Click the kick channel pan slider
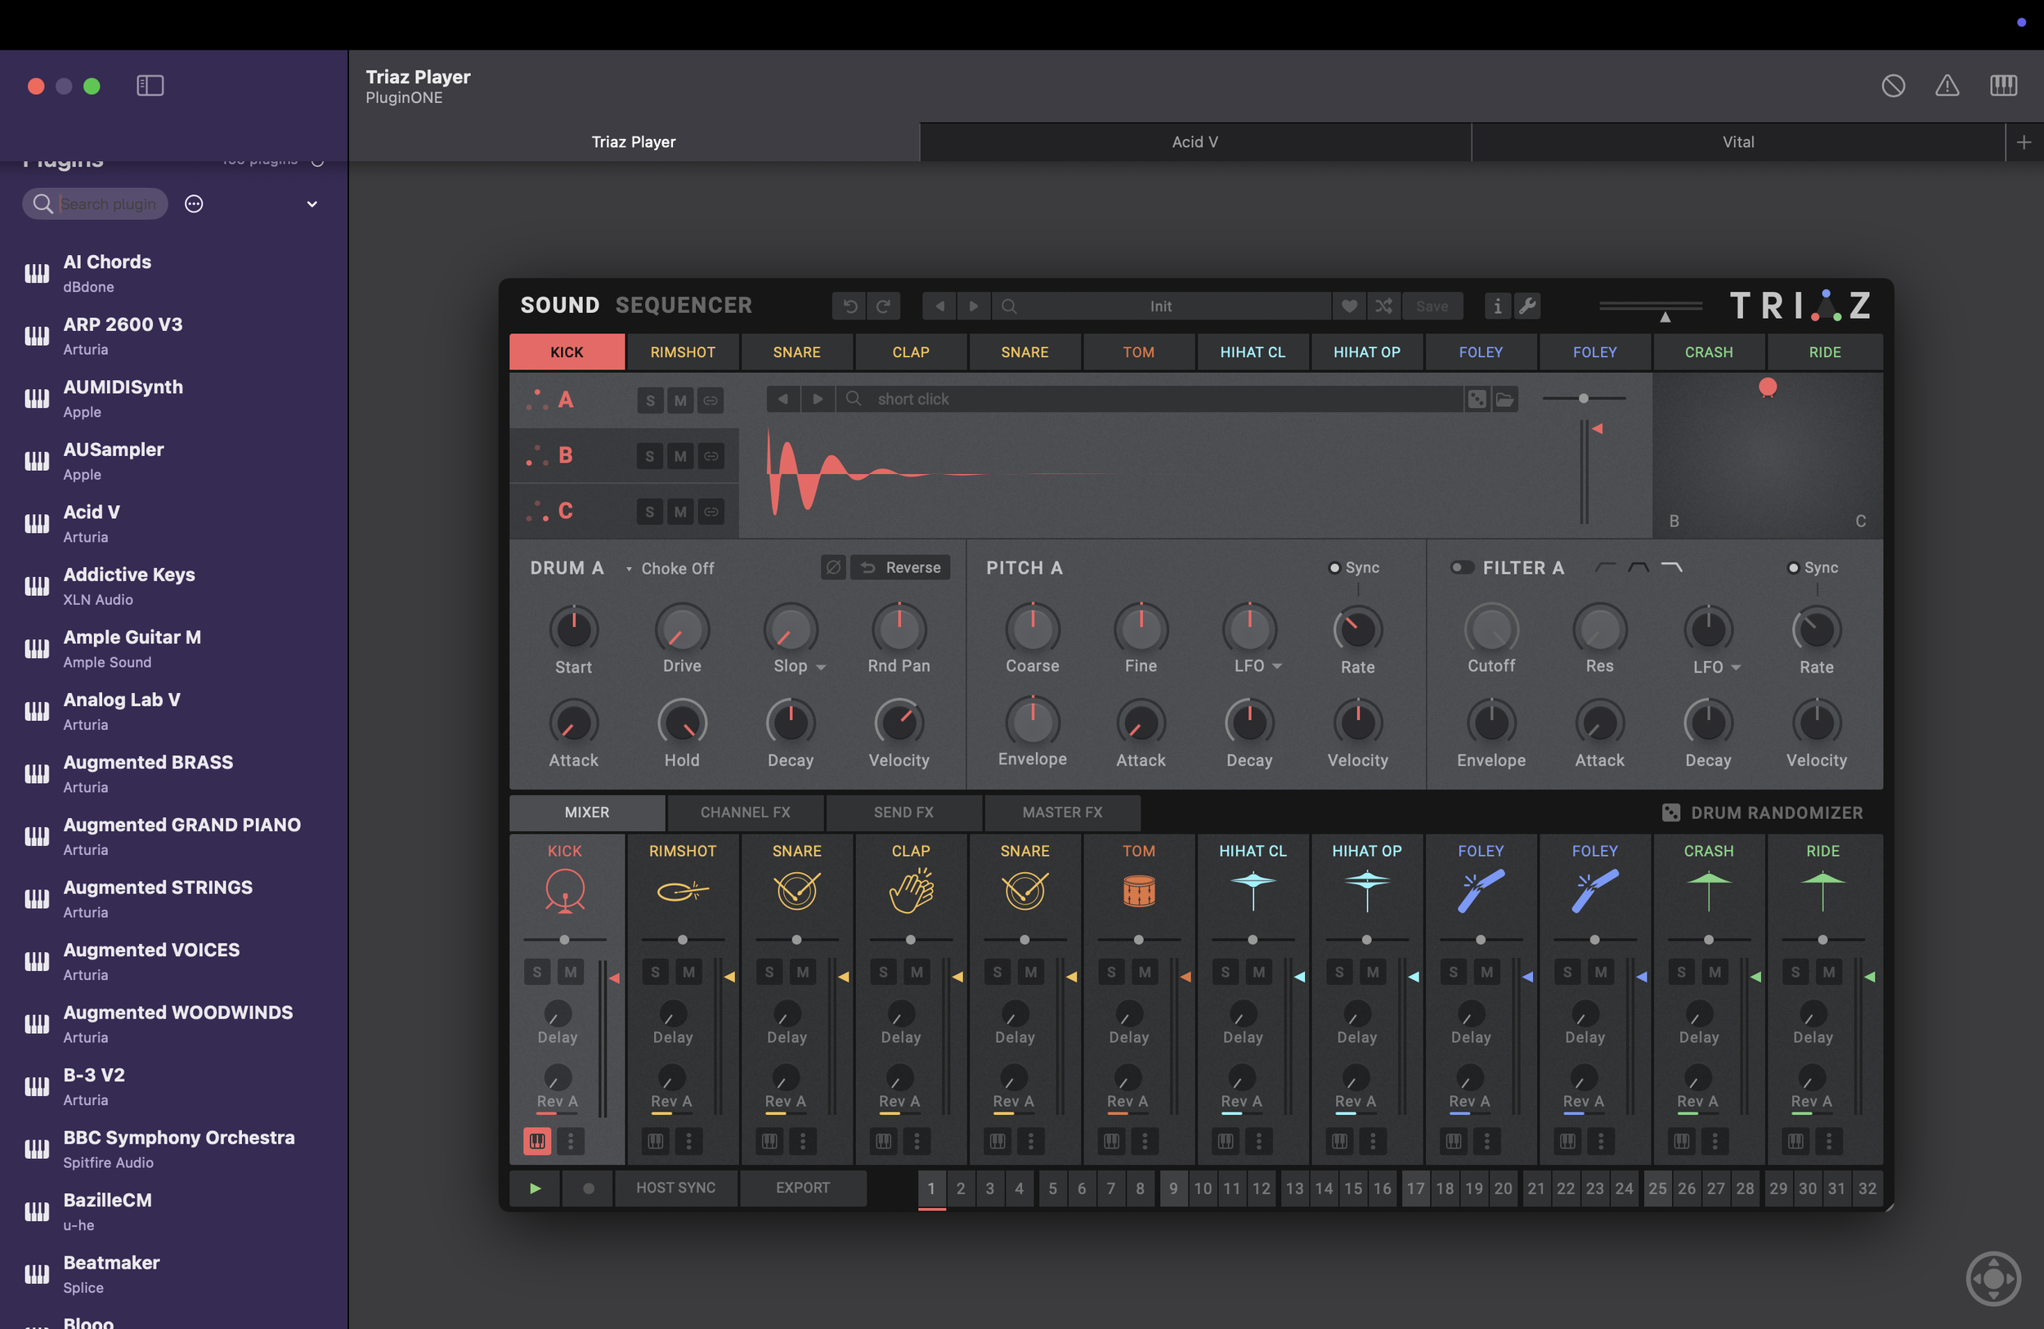The height and width of the screenshot is (1329, 2044). click(564, 939)
